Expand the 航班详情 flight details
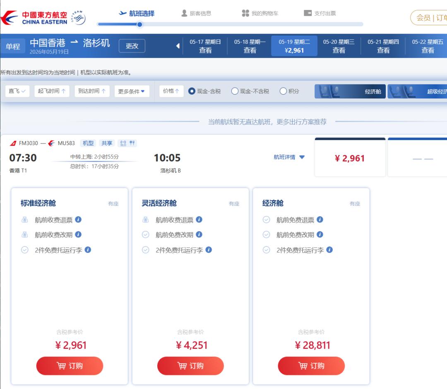The width and height of the screenshot is (447, 389). (289, 157)
